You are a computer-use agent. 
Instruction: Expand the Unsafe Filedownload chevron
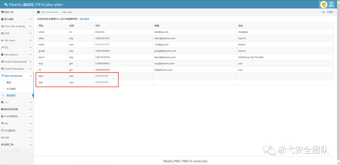(x=30, y=62)
